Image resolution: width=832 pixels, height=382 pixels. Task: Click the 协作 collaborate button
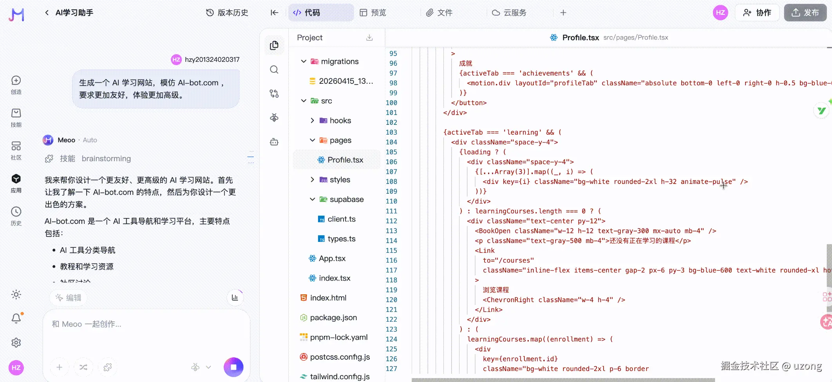[757, 13]
